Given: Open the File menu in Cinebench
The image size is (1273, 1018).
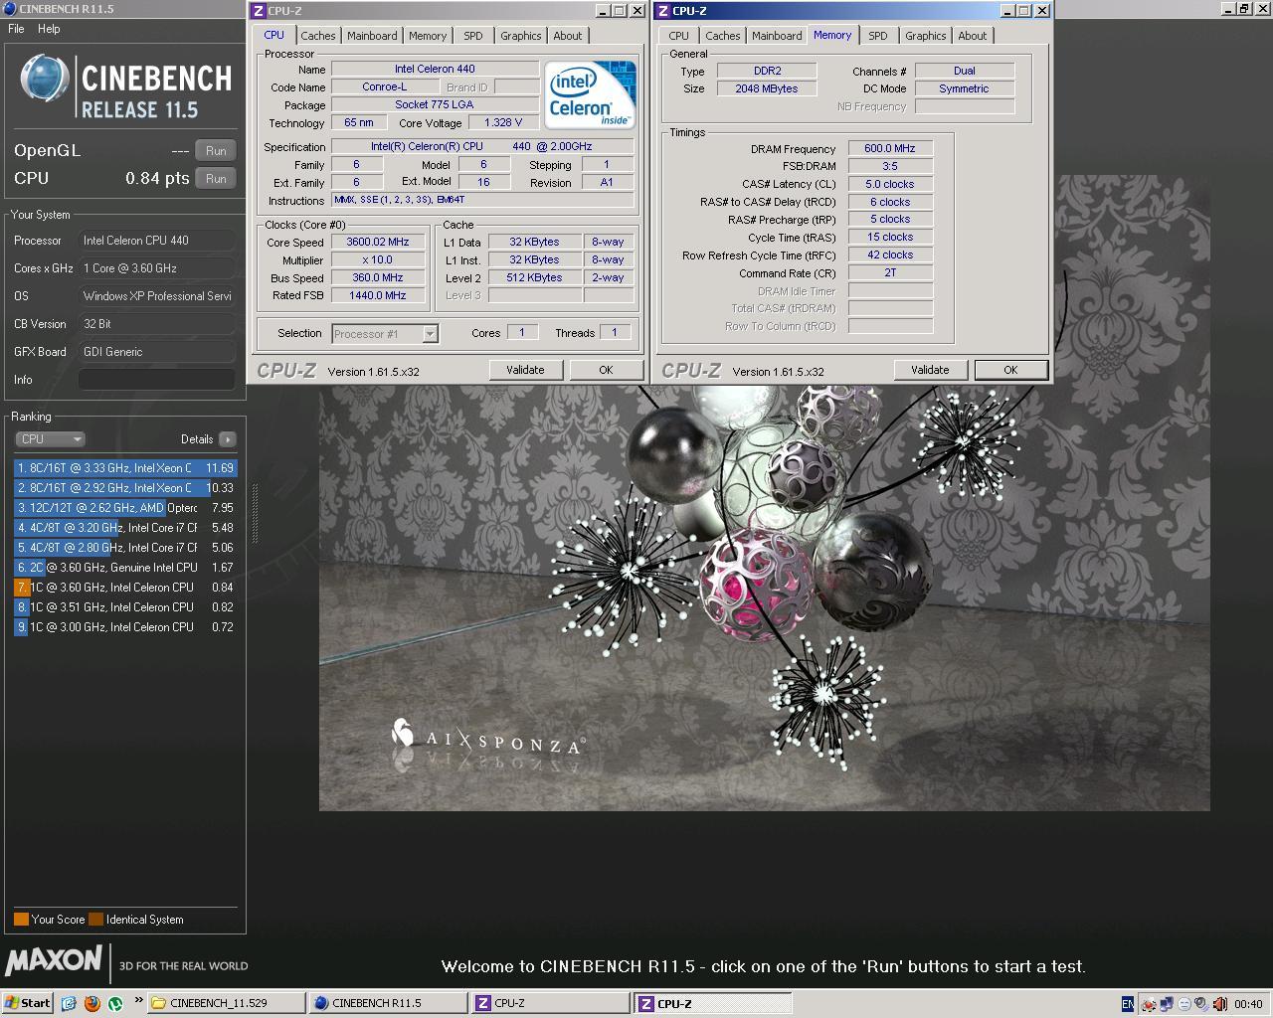Looking at the screenshot, I should (16, 29).
